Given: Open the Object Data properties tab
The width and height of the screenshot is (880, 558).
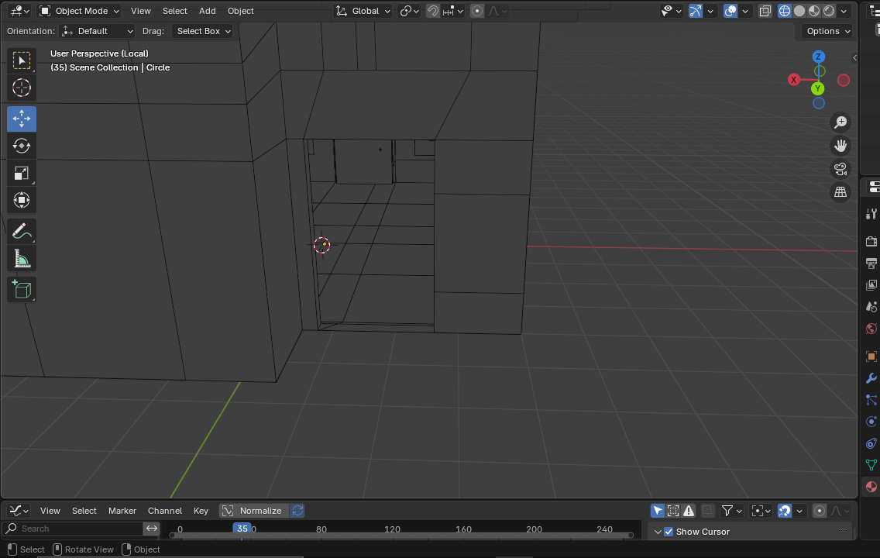Looking at the screenshot, I should pyautogui.click(x=871, y=465).
